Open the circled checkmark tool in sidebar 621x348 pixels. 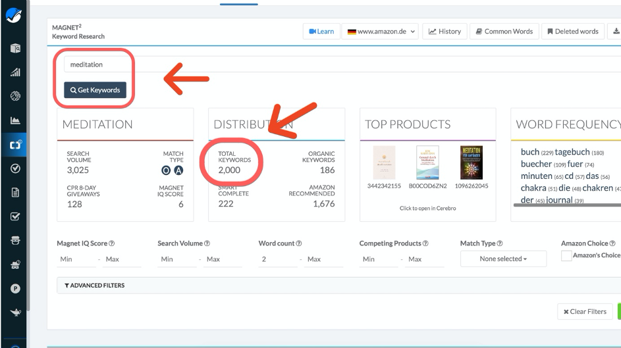15,168
